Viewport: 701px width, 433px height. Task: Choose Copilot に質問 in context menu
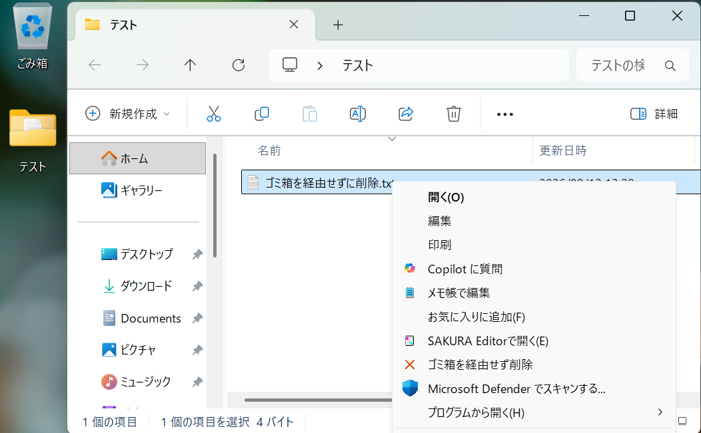[x=534, y=269]
